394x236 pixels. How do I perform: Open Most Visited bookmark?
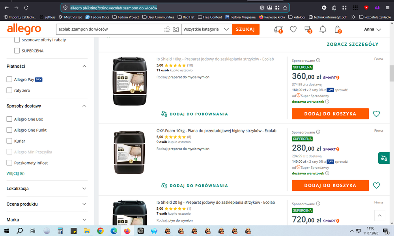pos(71,17)
